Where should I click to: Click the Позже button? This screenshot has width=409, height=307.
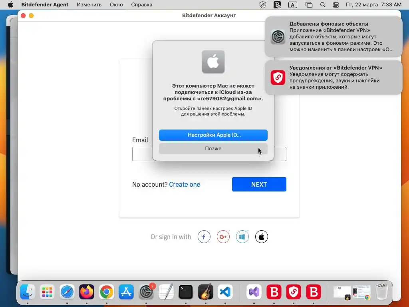tap(213, 149)
